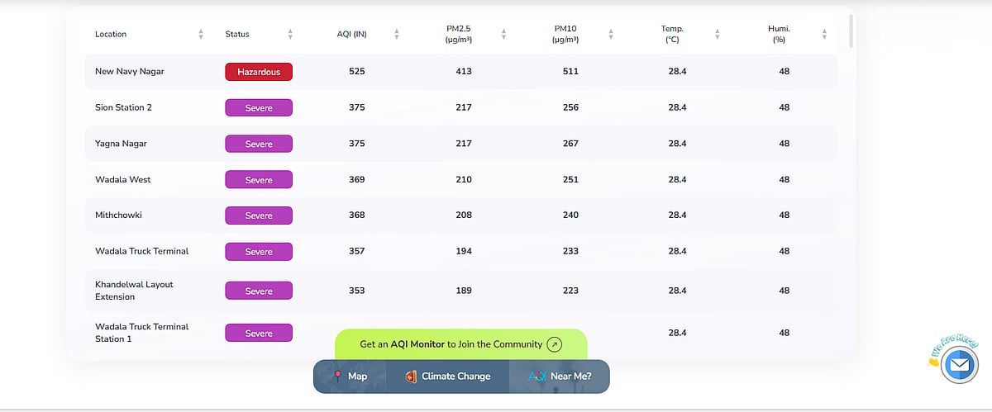The height and width of the screenshot is (412, 992).
Task: Click AQI value 357
Action: coord(357,251)
